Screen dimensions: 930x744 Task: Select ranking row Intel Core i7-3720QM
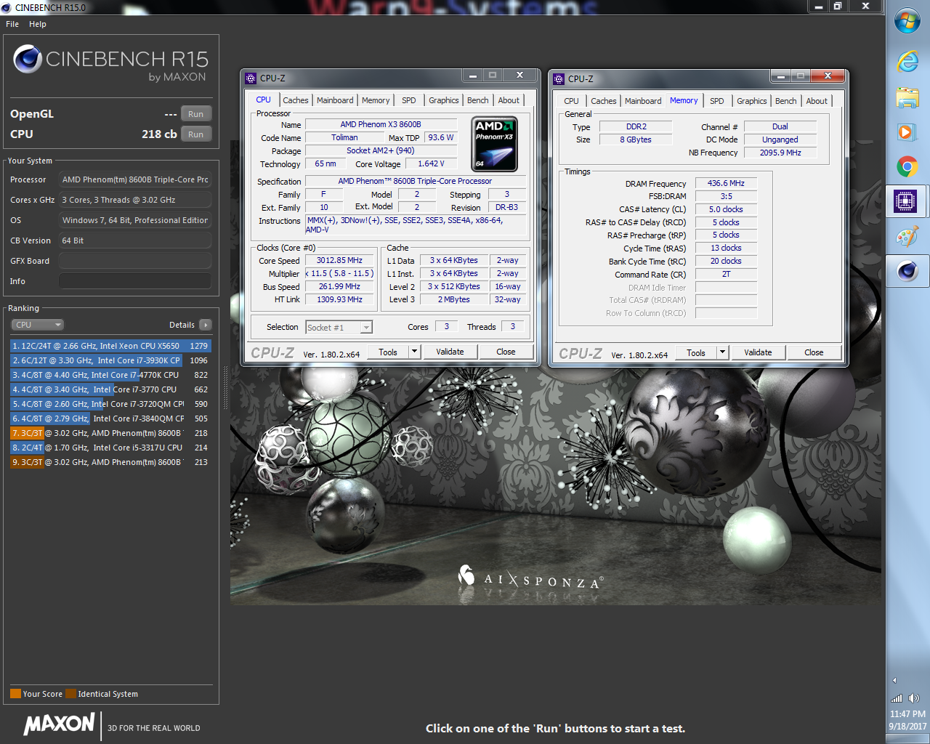[110, 404]
